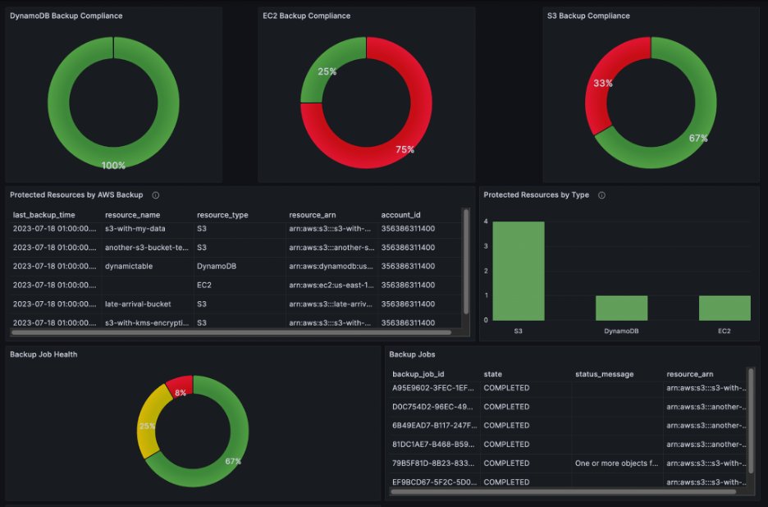This screenshot has width=768, height=507.
Task: Click vertical scrollbar of Protected Resources table
Action: (466, 262)
